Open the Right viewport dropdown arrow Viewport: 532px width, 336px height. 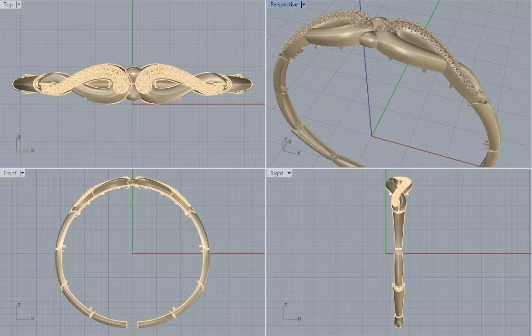(289, 173)
